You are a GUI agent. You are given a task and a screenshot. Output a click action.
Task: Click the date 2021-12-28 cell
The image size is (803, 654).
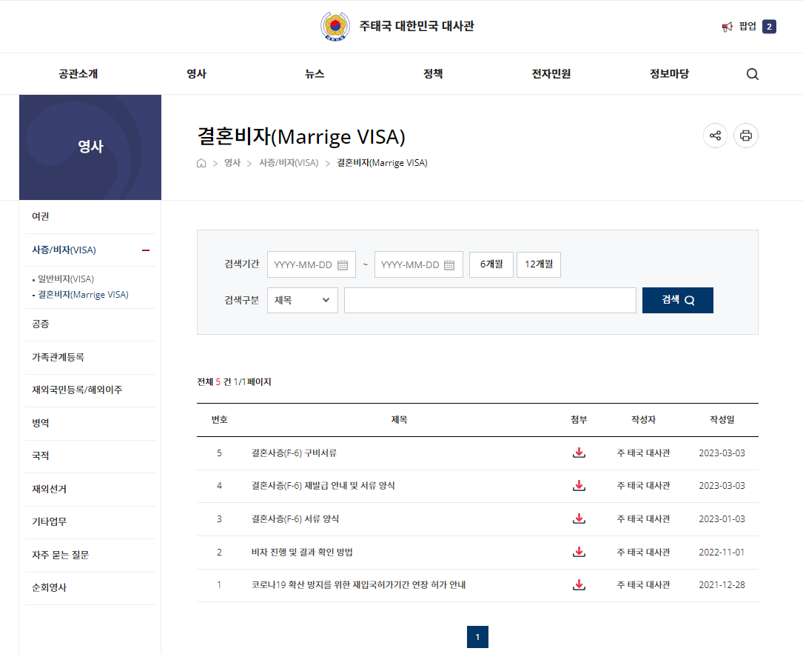[x=722, y=585]
